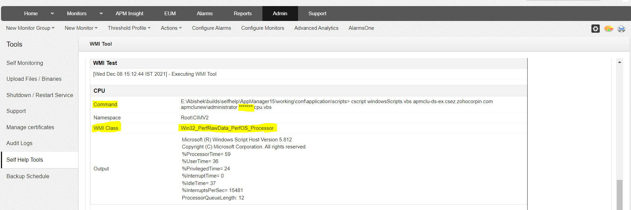Screen dimensions: 631x210
Task: Open the Advanced Analytics link
Action: [x=316, y=28]
